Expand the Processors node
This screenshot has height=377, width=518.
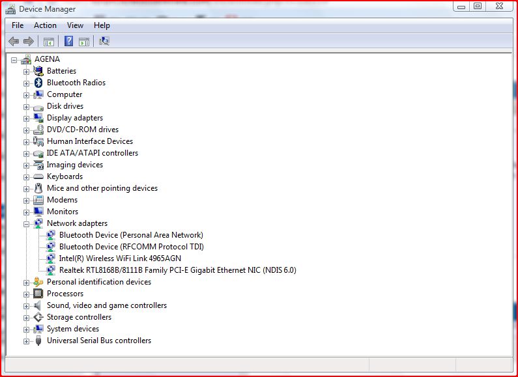tap(27, 294)
